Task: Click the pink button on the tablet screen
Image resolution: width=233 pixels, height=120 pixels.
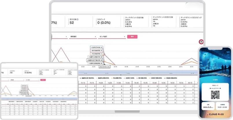Action: click(43, 80)
